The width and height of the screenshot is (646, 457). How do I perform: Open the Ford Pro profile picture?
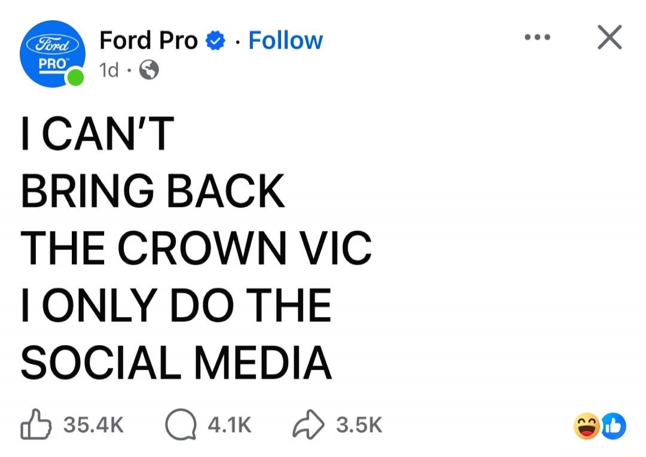coord(53,53)
